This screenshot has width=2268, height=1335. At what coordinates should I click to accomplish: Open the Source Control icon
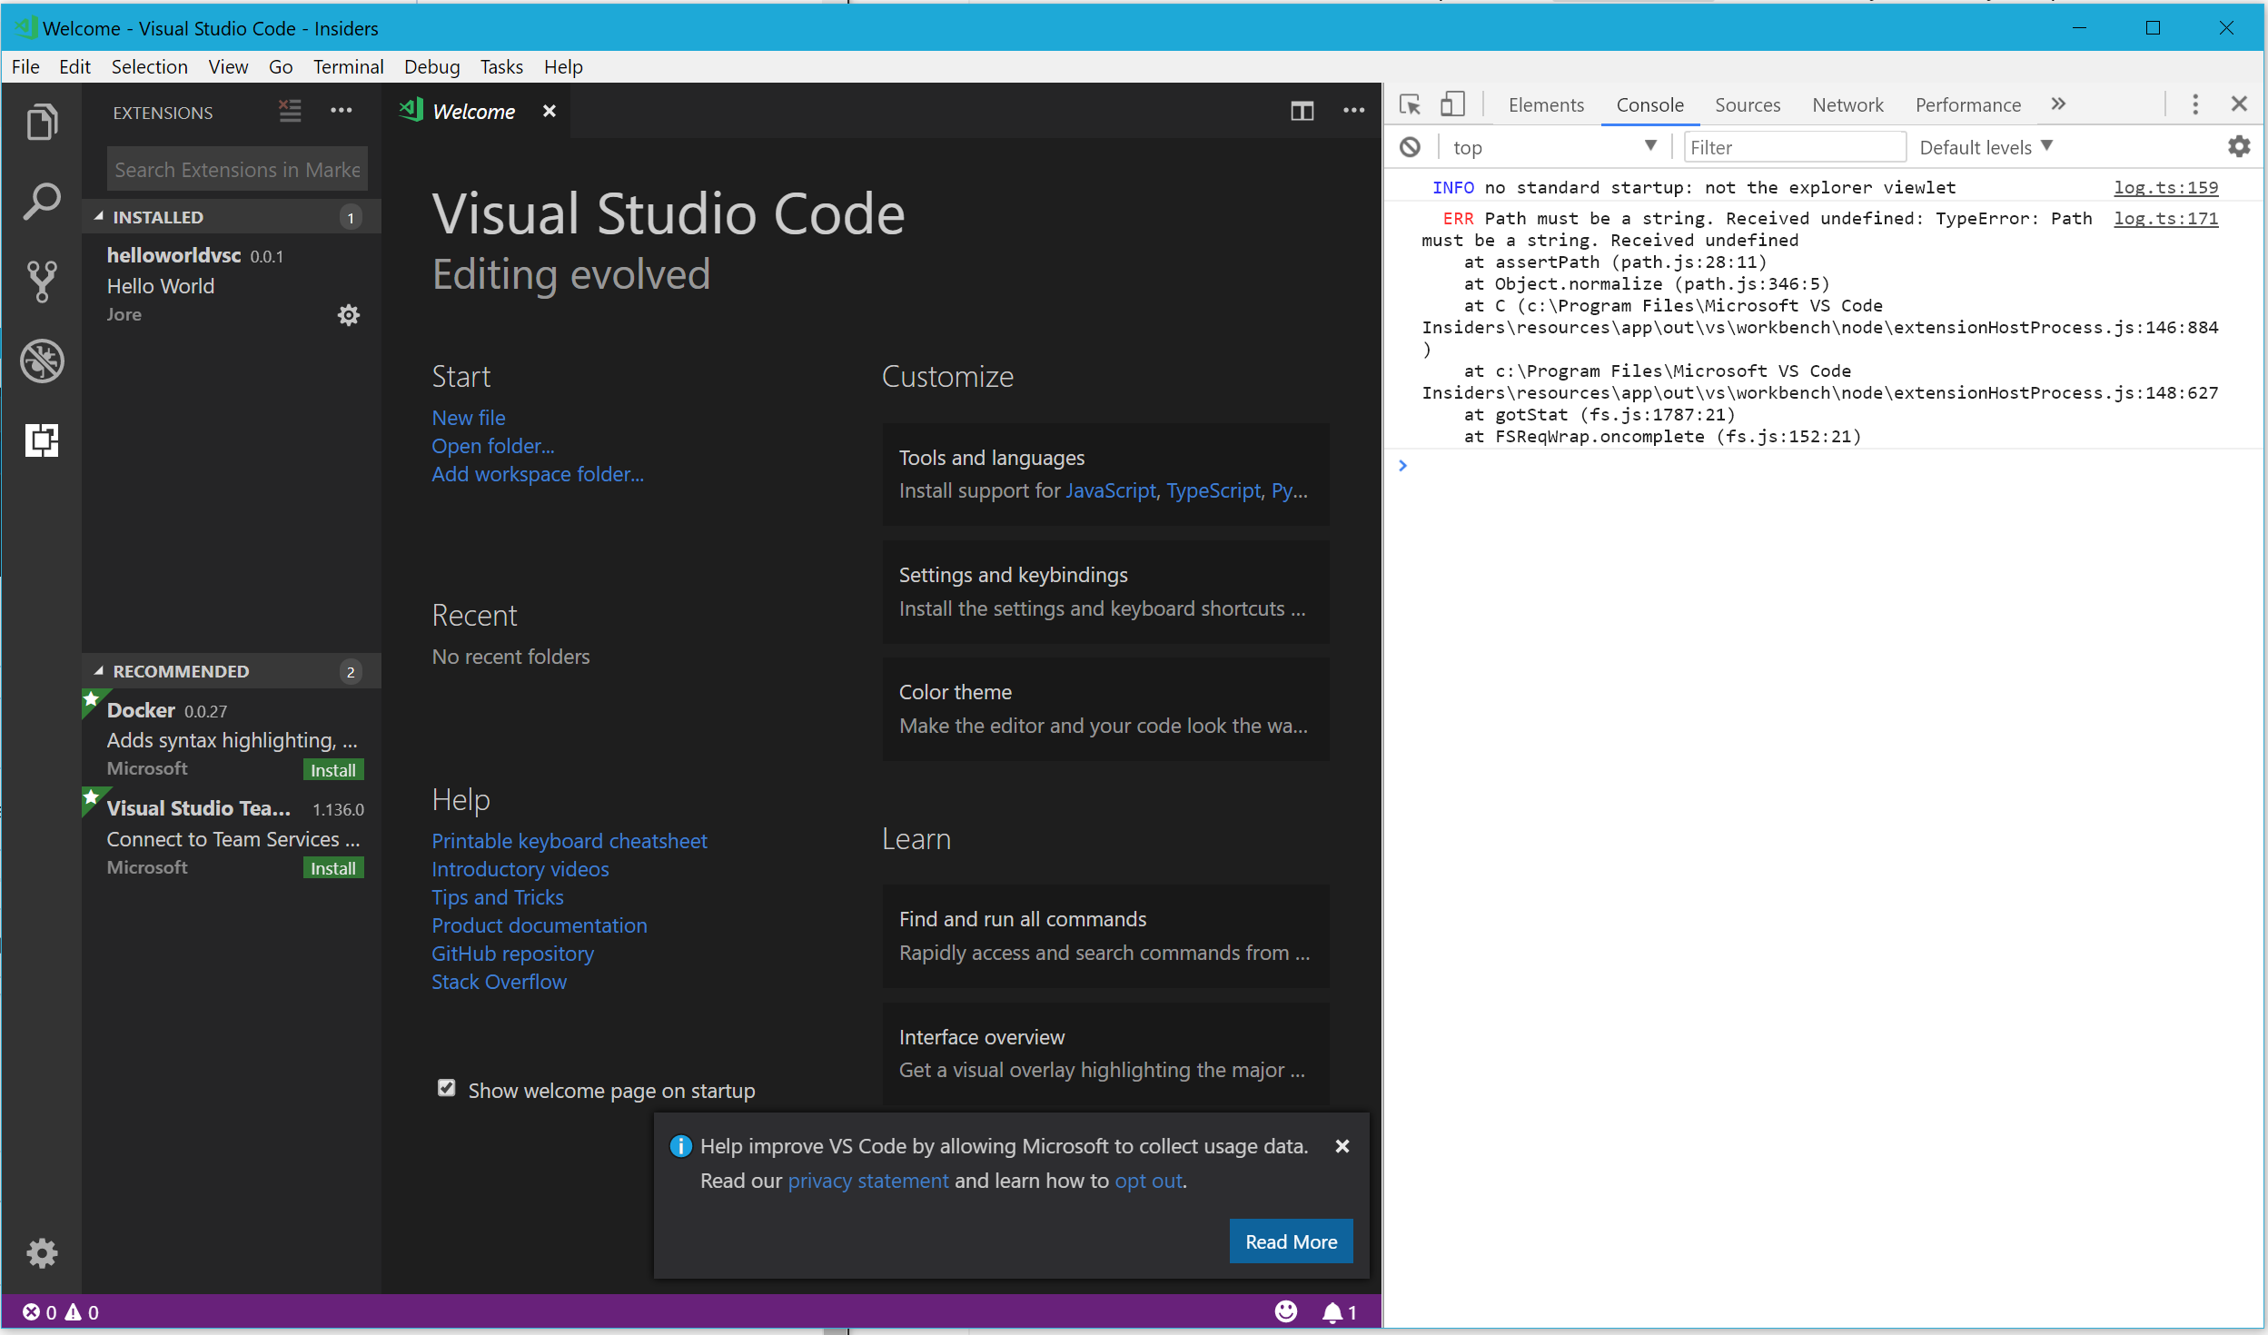[x=42, y=281]
